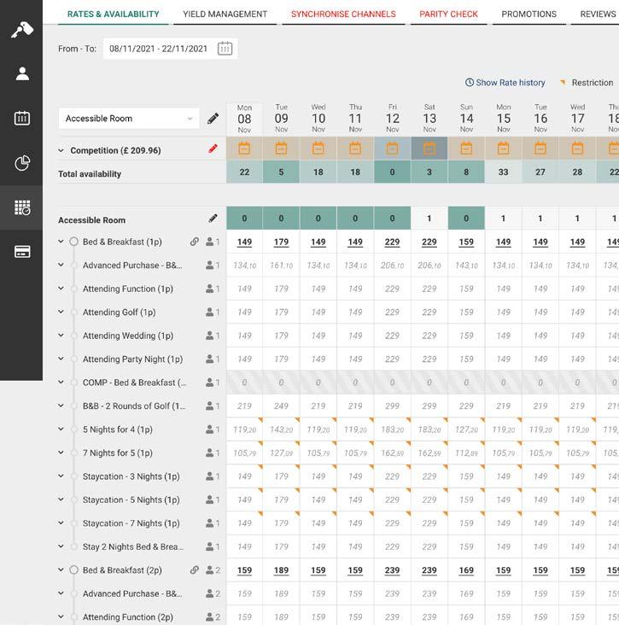Open the credit card payments sidebar icon
Image resolution: width=619 pixels, height=625 pixels.
(x=22, y=252)
